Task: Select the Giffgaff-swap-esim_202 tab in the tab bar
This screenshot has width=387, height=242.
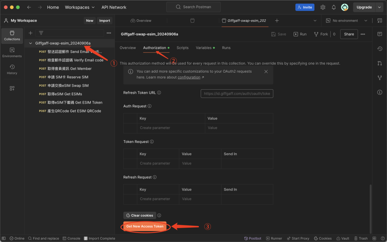Action: 244,21
